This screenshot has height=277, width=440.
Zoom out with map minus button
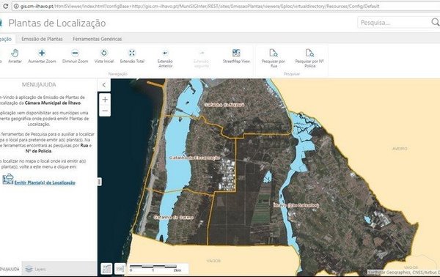pos(105,111)
